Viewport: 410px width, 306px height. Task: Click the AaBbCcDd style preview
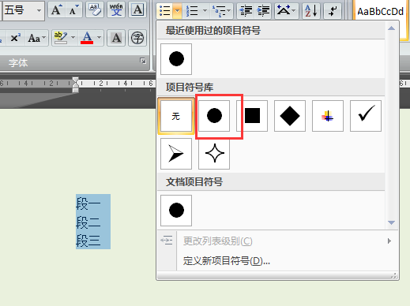tap(381, 12)
